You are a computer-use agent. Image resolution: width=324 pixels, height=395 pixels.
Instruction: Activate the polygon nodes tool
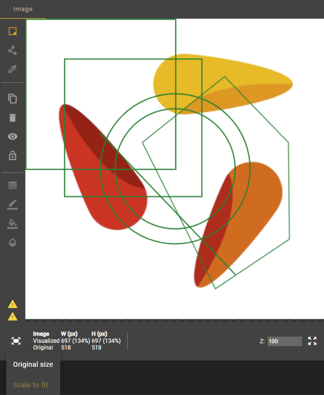pos(12,50)
